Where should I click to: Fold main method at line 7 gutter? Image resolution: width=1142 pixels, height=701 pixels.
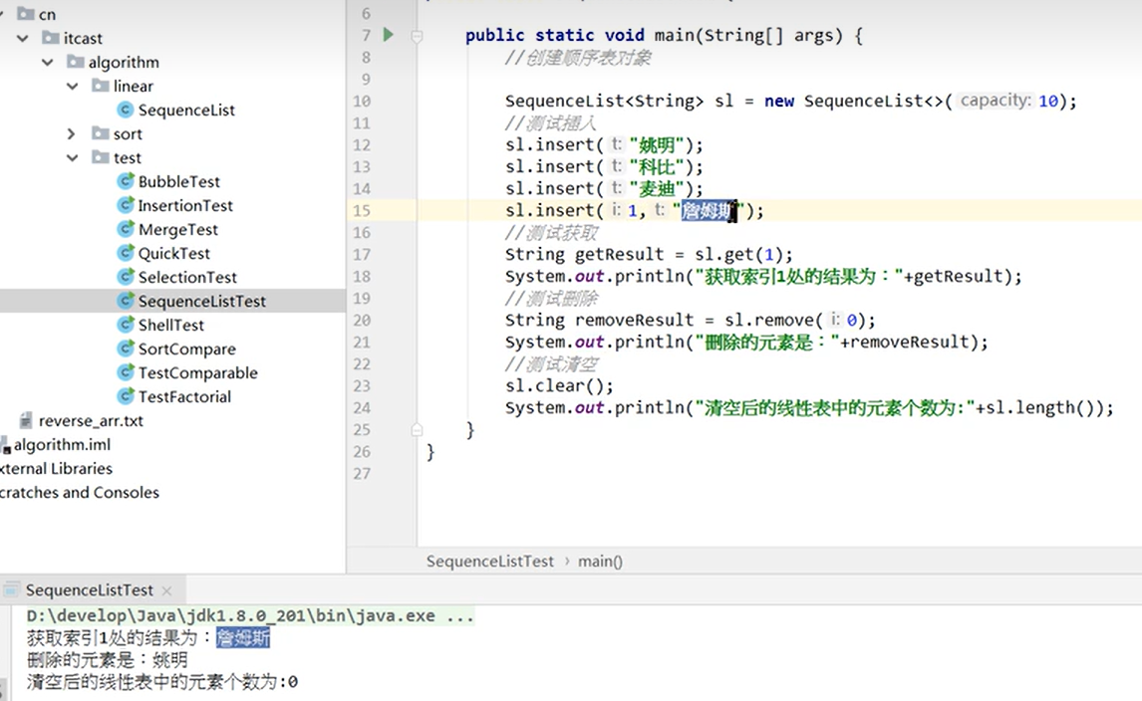417,35
